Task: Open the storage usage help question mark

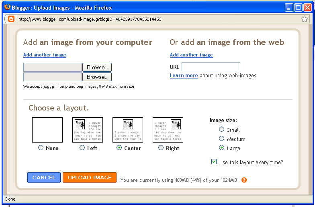Action: point(244,180)
